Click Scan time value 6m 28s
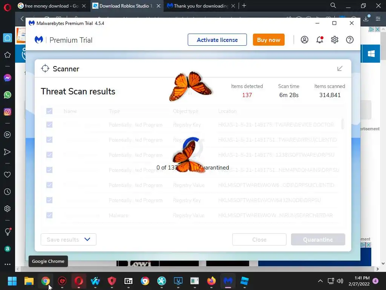The height and width of the screenshot is (290, 386). click(289, 95)
